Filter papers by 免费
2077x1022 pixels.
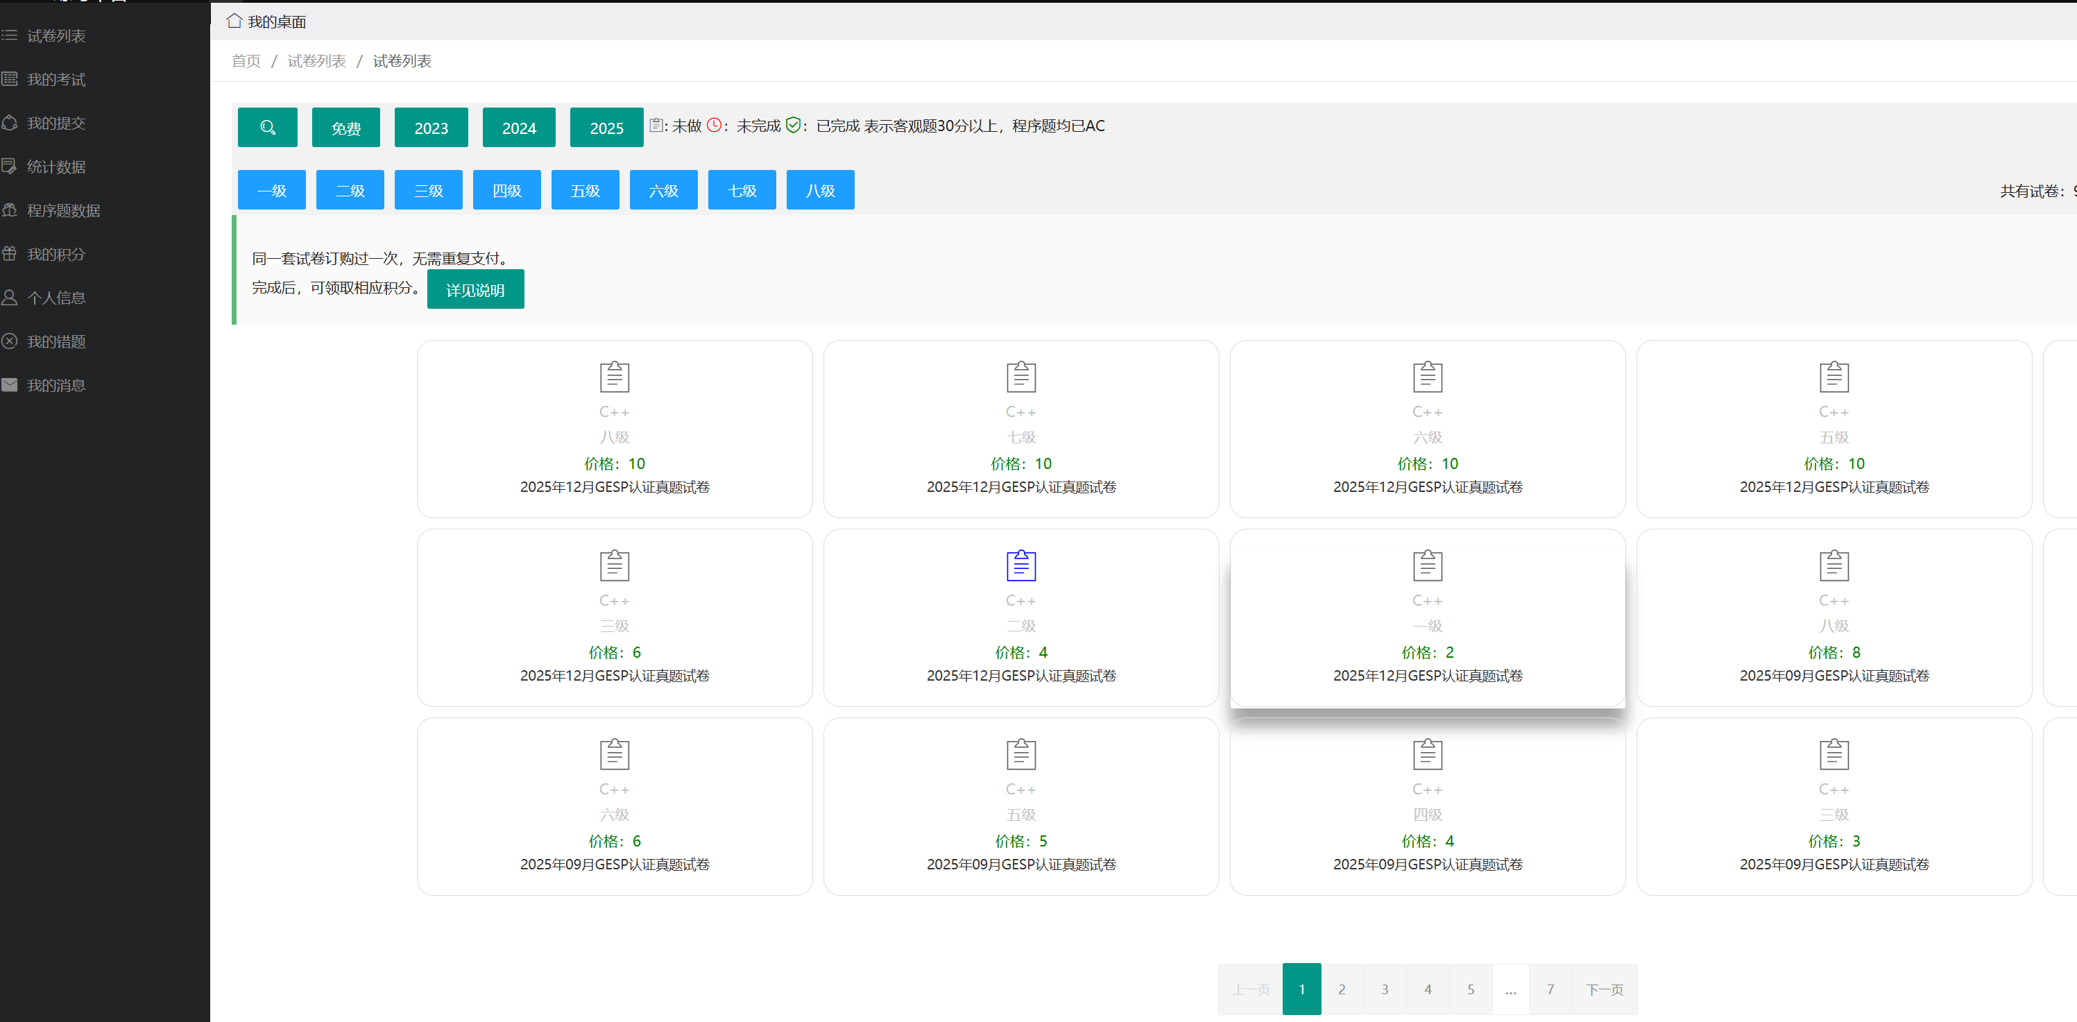coord(346,128)
